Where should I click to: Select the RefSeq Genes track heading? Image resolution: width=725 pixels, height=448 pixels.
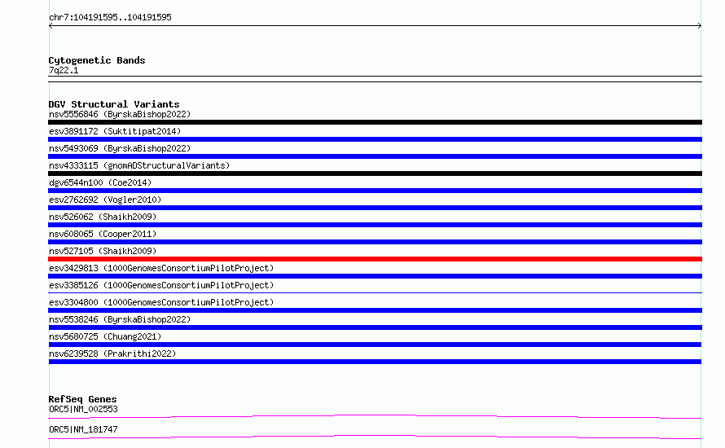[82, 399]
